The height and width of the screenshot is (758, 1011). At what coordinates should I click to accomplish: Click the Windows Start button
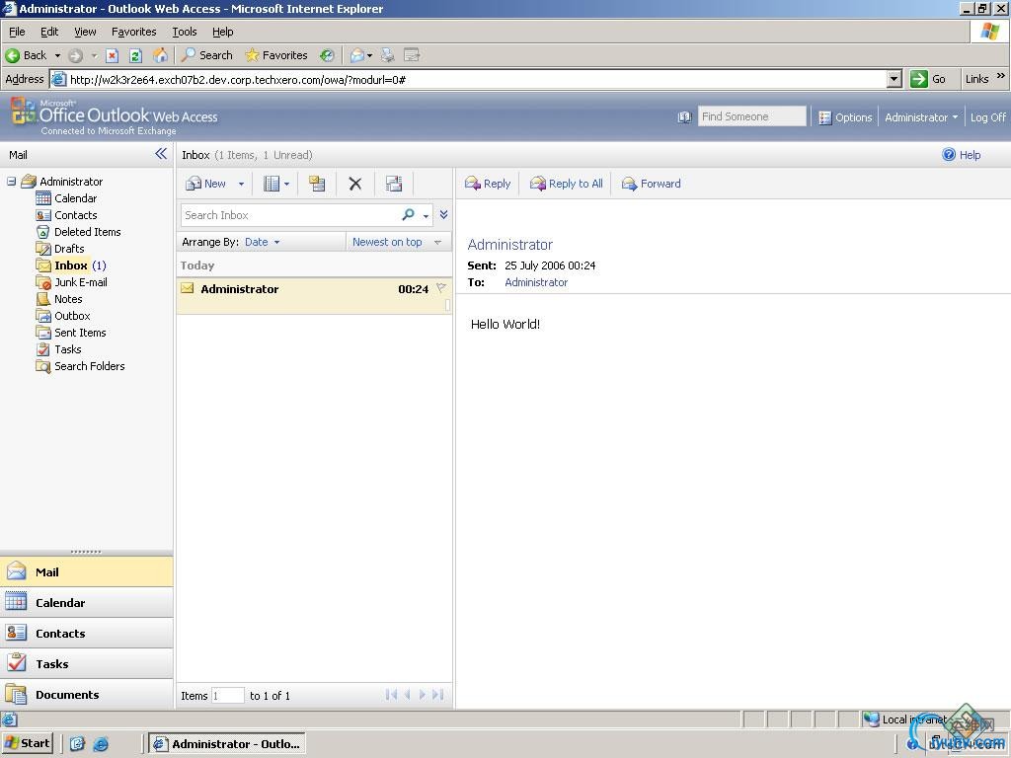[x=28, y=743]
